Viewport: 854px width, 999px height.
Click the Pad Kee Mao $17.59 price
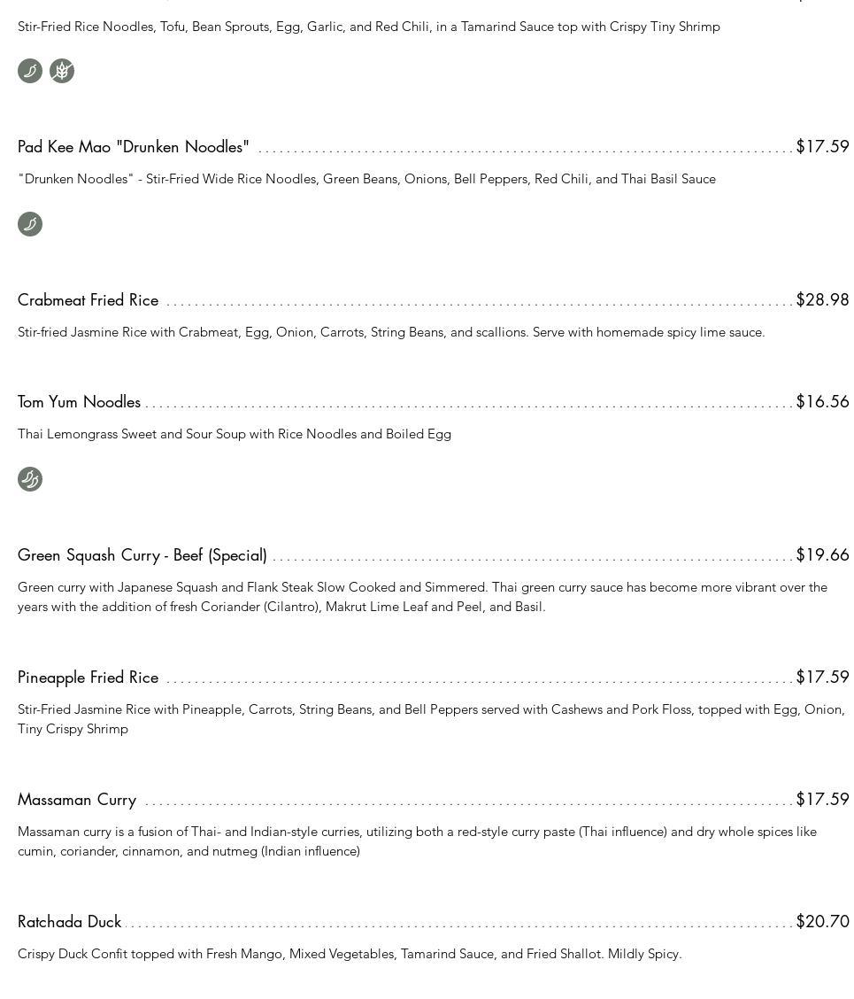coord(822,147)
